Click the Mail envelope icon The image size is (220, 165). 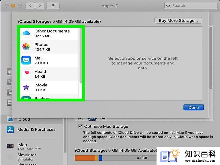[26, 60]
